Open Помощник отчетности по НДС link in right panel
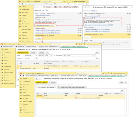Viewport: 133px width, 117px height. 92,16
